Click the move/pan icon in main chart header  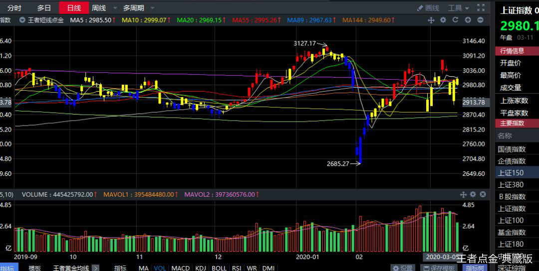[431, 20]
